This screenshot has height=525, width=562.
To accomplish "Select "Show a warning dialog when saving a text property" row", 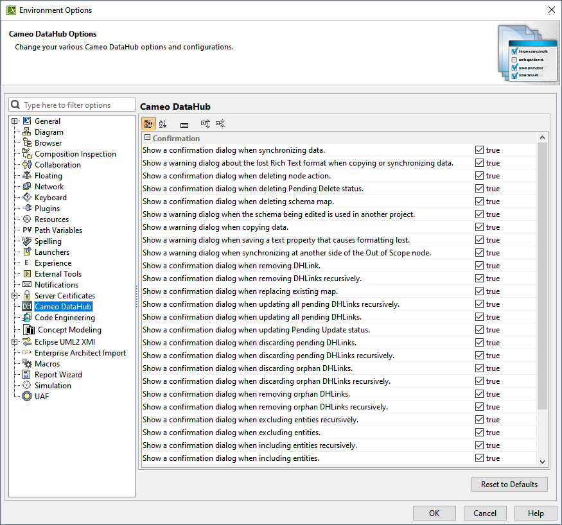I will [x=338, y=240].
